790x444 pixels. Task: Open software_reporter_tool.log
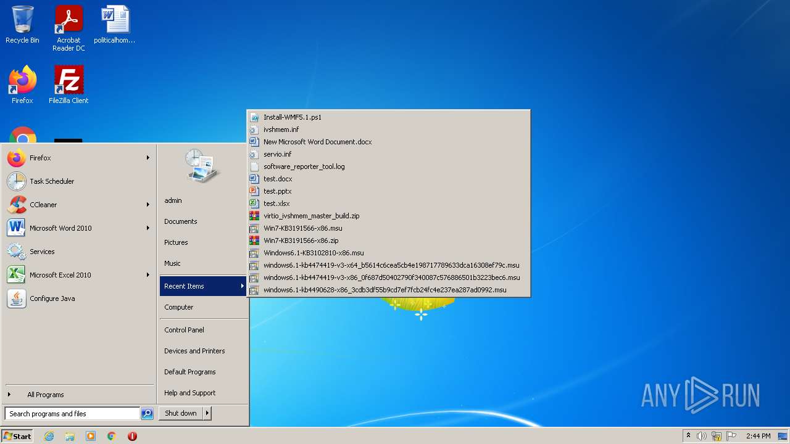pos(388,166)
